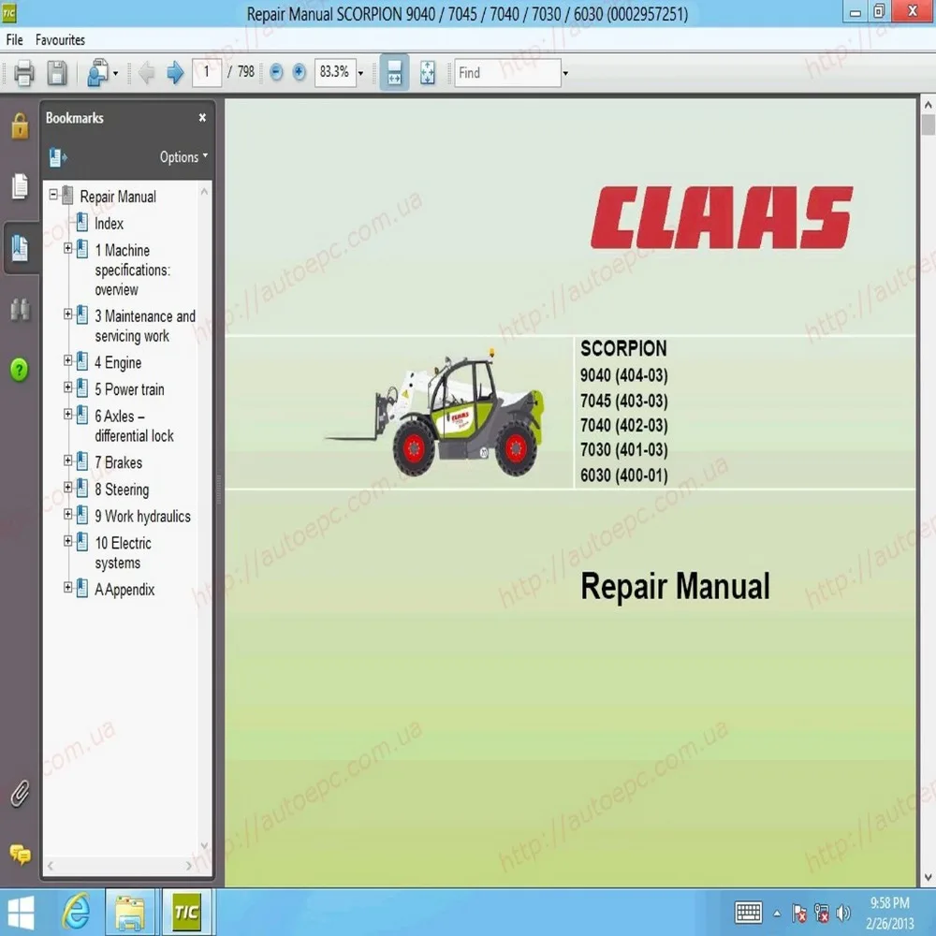Viewport: 936px width, 936px height.
Task: Select the fit full page icon
Action: click(x=428, y=73)
